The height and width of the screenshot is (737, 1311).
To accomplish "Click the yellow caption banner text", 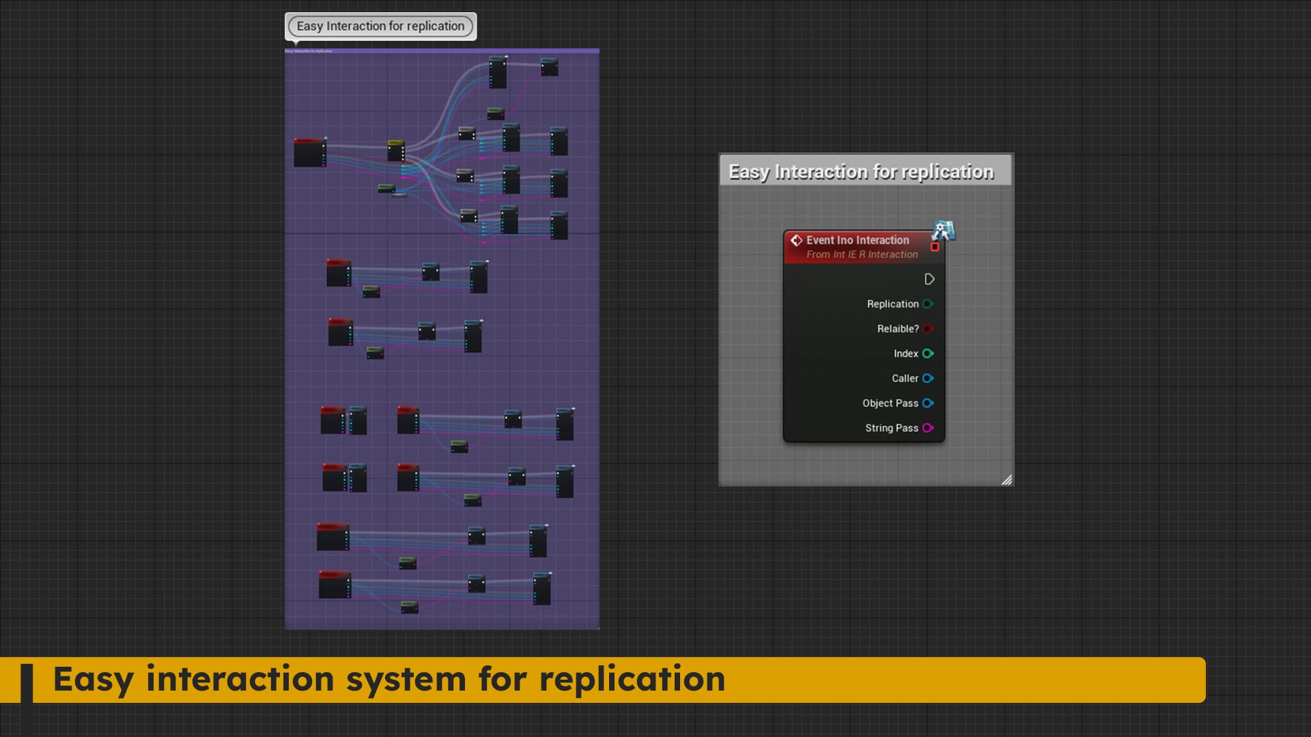I will click(389, 679).
